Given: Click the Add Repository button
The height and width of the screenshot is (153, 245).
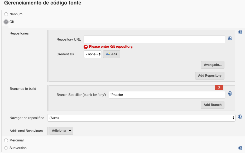Looking at the screenshot, I should pos(210,76).
